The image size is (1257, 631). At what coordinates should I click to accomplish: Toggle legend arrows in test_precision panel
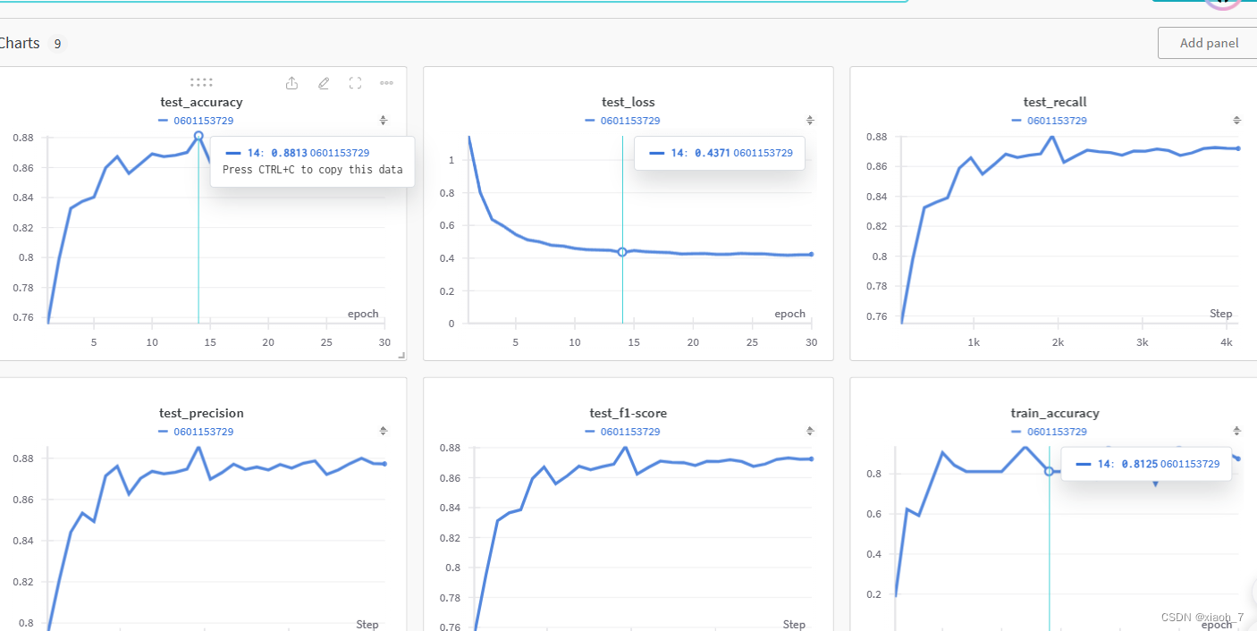coord(384,431)
